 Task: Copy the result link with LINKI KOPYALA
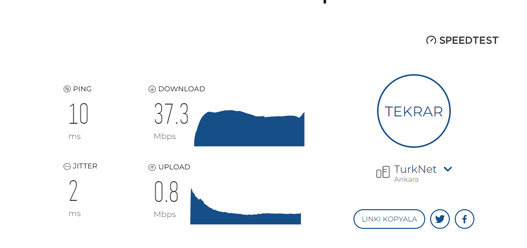pos(389,219)
